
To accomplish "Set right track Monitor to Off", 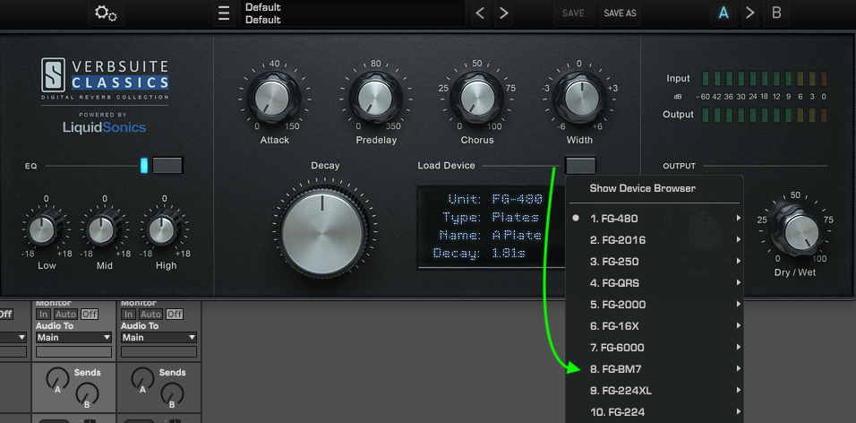I will pos(175,315).
